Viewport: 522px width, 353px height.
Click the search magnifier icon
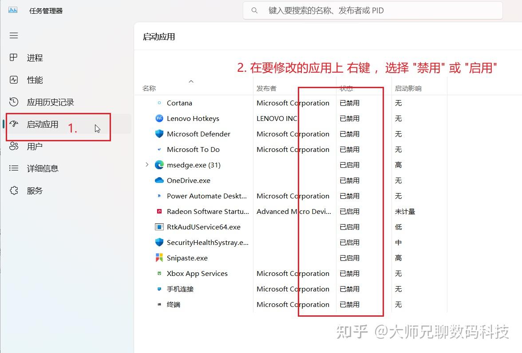[x=254, y=11]
